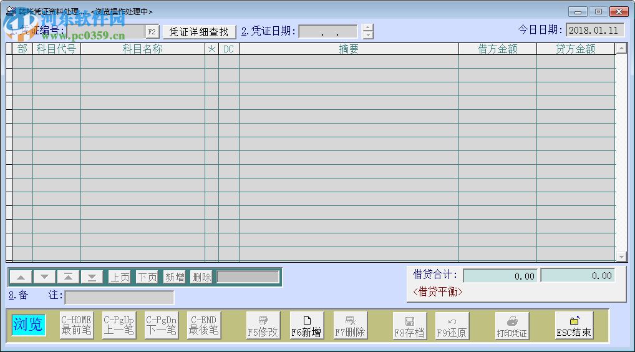Click the F5修改 edit button
635x352 pixels.
pos(263,325)
